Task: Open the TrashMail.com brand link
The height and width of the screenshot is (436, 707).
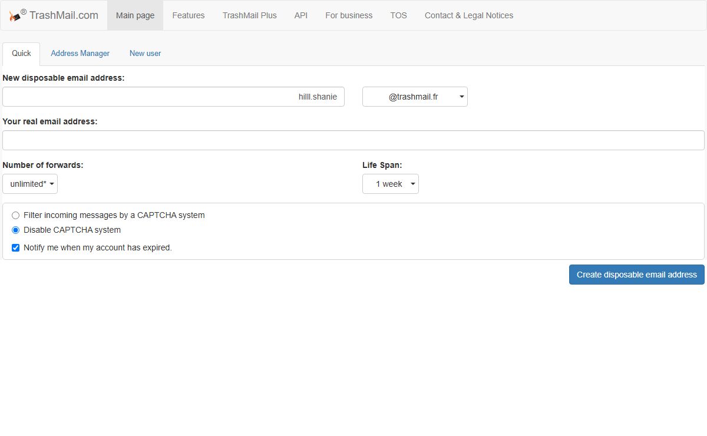Action: (54, 15)
